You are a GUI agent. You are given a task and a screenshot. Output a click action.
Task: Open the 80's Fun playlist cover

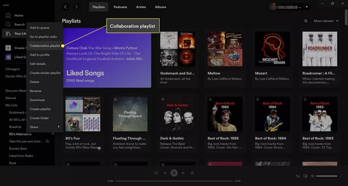(x=83, y=114)
